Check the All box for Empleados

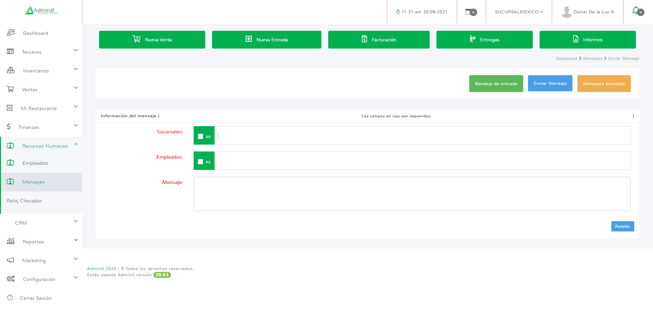click(x=200, y=162)
